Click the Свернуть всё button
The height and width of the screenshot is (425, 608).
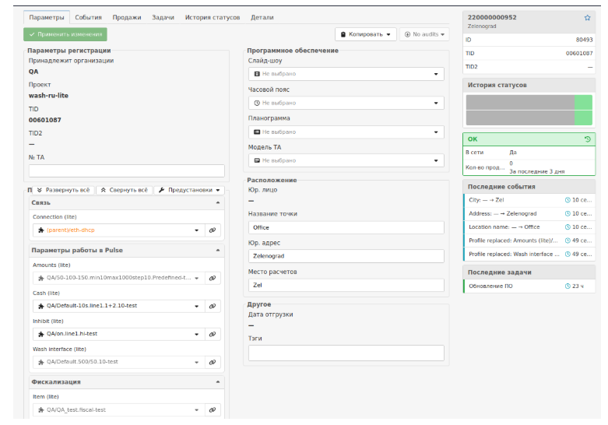pyautogui.click(x=124, y=190)
